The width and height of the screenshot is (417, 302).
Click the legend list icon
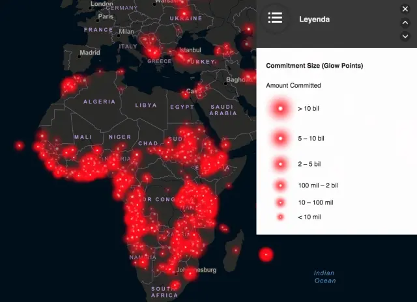(x=275, y=18)
